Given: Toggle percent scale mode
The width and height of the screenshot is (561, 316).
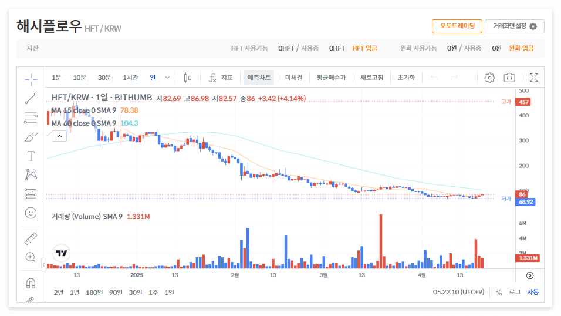Looking at the screenshot, I should click(498, 293).
